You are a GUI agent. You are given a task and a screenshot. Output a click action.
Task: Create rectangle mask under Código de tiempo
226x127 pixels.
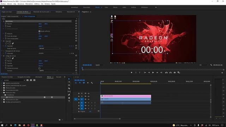(x=10, y=58)
